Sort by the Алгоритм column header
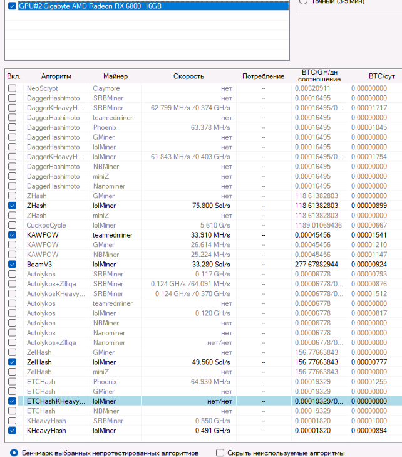The image size is (402, 457). point(56,76)
